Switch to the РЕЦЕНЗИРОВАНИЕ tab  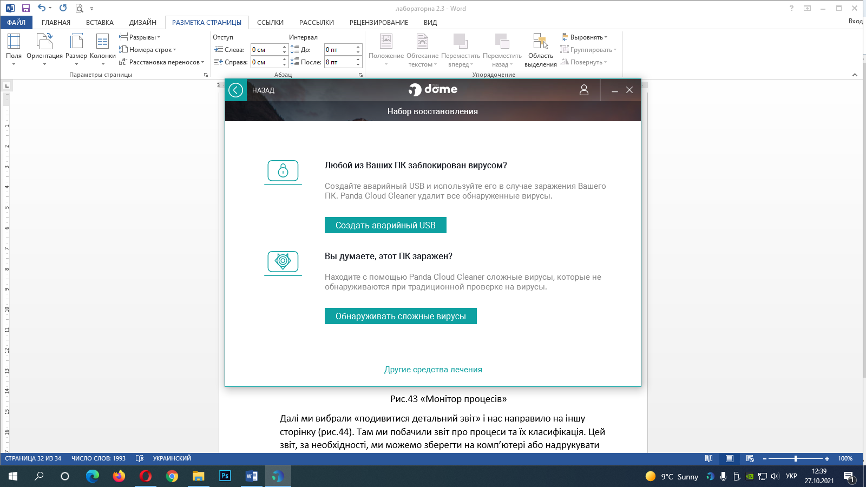point(379,22)
